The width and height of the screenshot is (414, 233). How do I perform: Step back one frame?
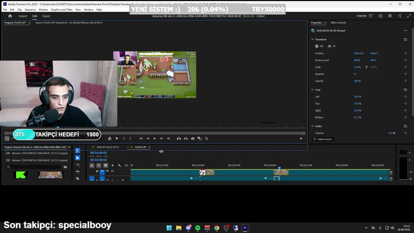(148, 139)
